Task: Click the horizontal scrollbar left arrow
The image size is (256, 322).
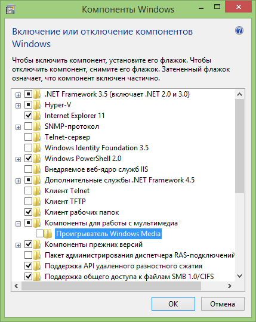Action: (17, 286)
